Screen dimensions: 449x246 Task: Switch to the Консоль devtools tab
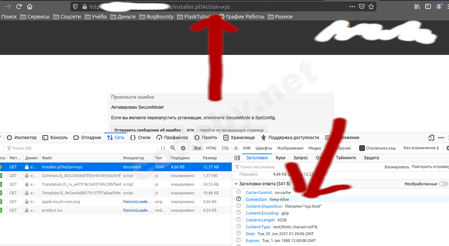point(55,138)
